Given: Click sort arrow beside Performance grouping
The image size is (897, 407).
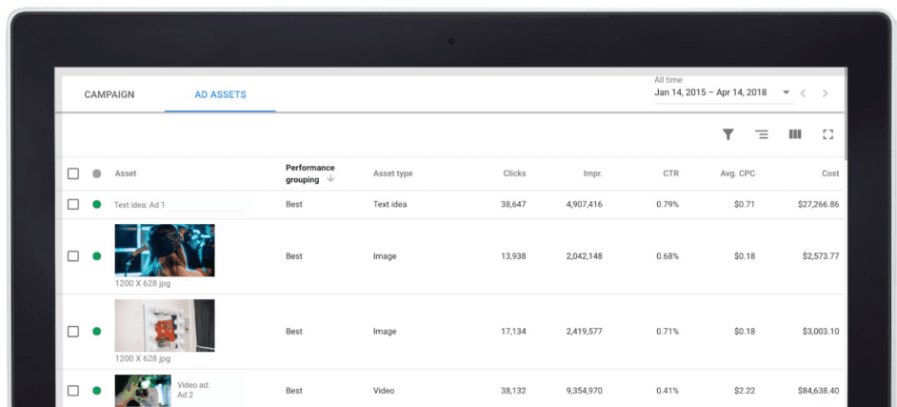Looking at the screenshot, I should pyautogui.click(x=330, y=178).
